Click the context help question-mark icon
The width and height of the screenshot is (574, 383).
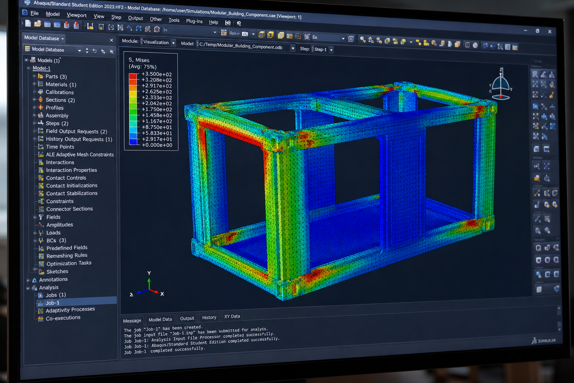point(239,23)
